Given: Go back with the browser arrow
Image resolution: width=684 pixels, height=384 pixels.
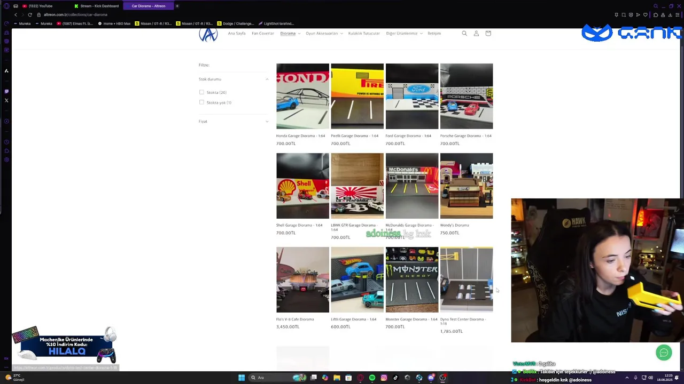Looking at the screenshot, I should pyautogui.click(x=15, y=14).
